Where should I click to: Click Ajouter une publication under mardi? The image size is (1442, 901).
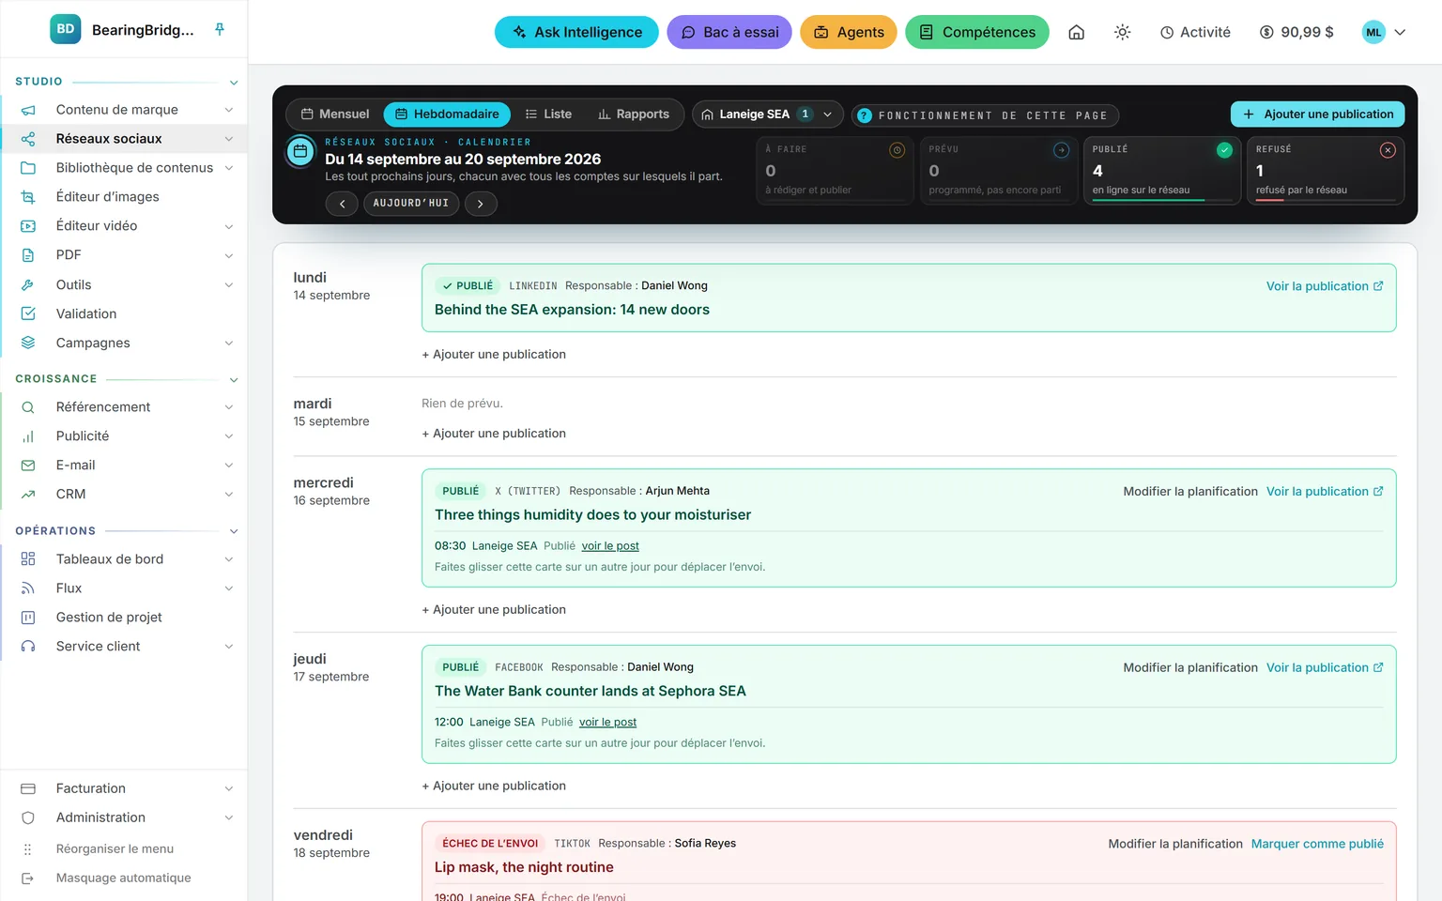pyautogui.click(x=494, y=434)
